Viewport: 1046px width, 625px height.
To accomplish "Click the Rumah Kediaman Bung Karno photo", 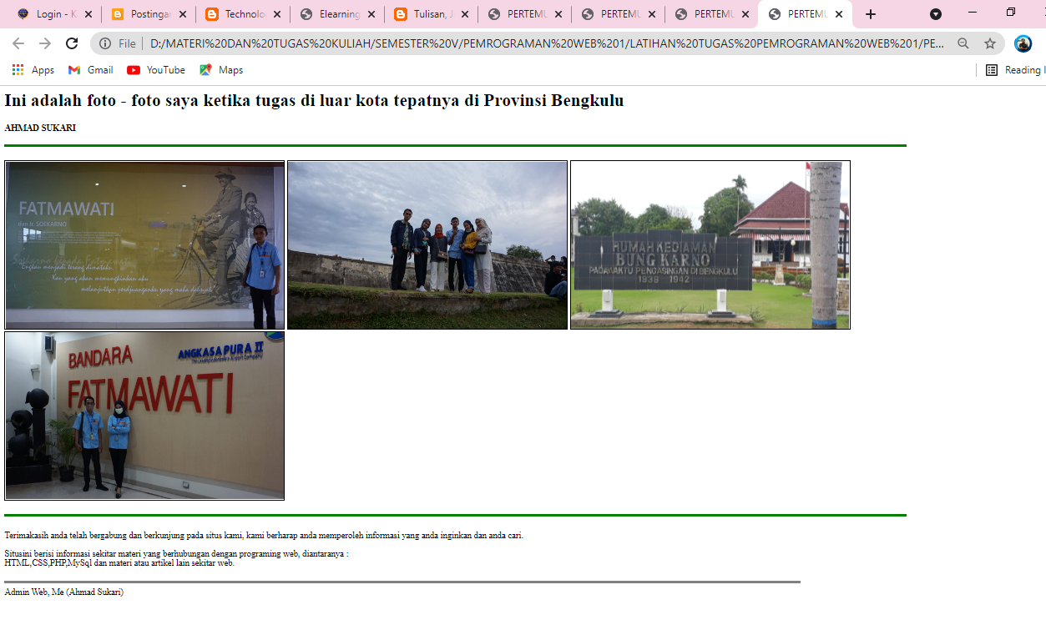I will click(710, 245).
